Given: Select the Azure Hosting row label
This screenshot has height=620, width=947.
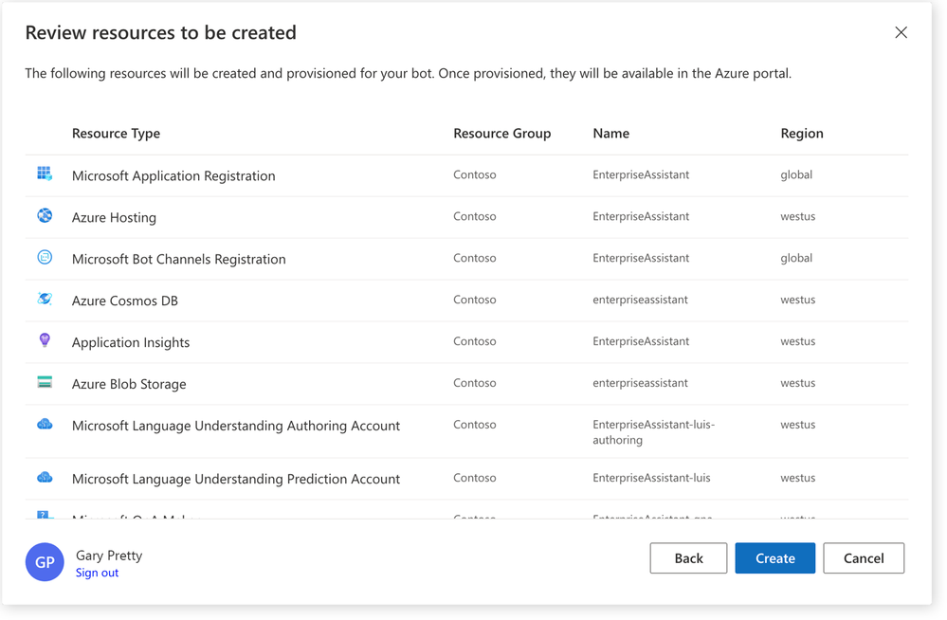Looking at the screenshot, I should 114,217.
